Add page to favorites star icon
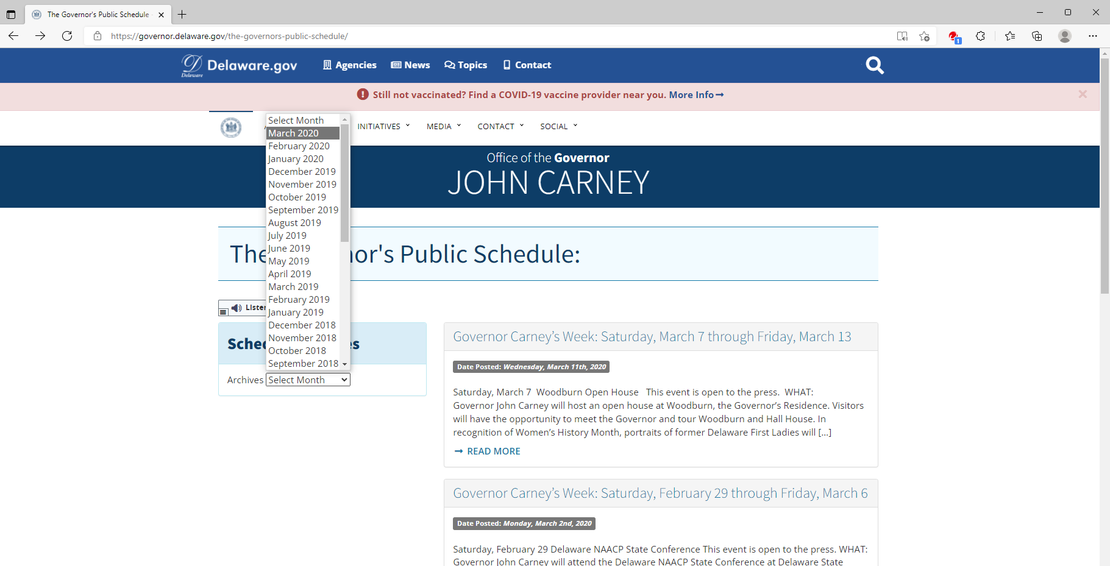The image size is (1110, 566). coord(924,36)
